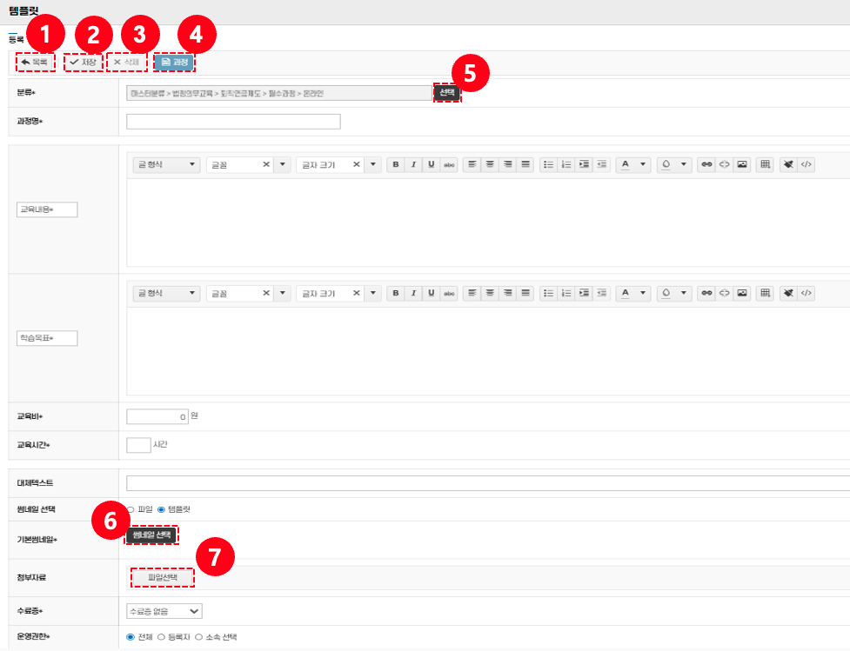Toggle Italic in the 교육내용 editor toolbar
Image resolution: width=850 pixels, height=651 pixels.
click(x=413, y=164)
